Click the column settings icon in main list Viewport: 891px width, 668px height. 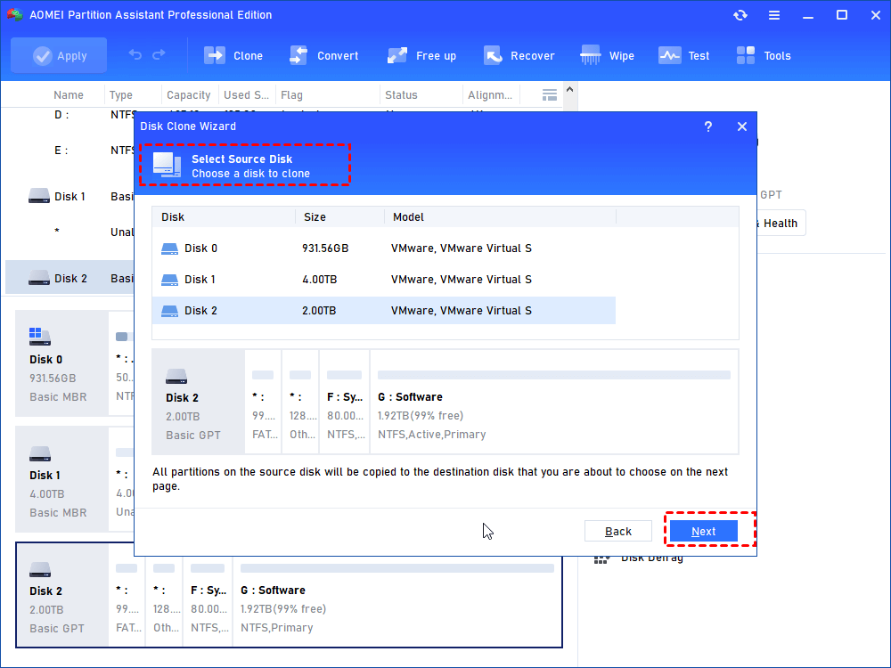550,95
